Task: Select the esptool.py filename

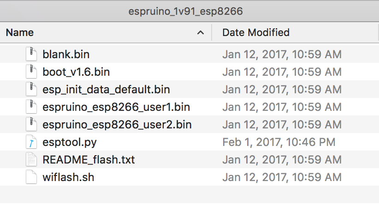Action: click(x=70, y=142)
